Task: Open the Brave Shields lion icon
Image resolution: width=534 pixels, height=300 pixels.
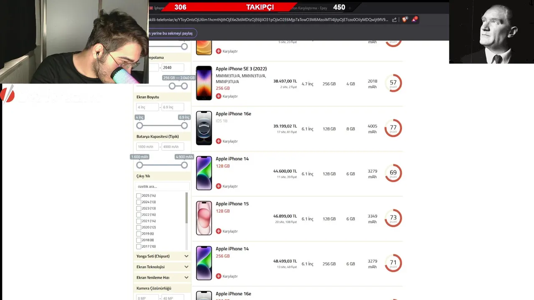Action: click(x=404, y=20)
